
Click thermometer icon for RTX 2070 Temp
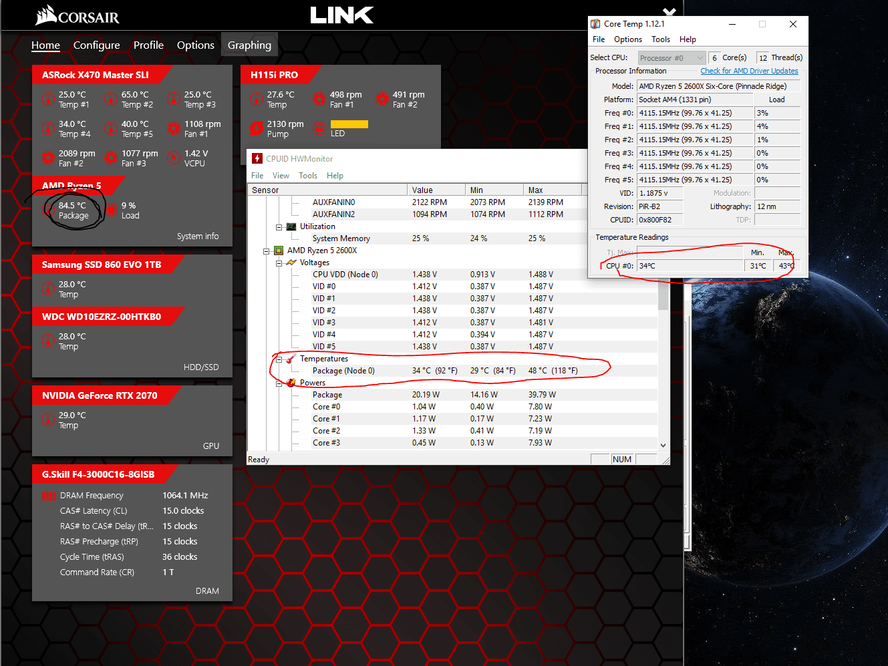coord(48,420)
